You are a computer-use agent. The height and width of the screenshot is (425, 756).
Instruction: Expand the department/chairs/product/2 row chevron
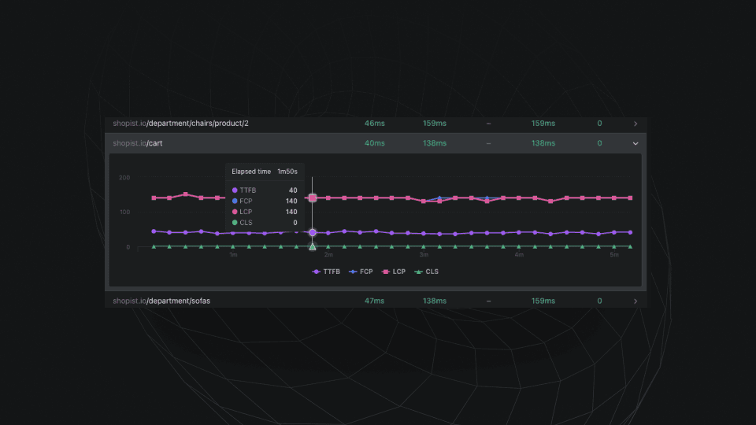pos(636,124)
